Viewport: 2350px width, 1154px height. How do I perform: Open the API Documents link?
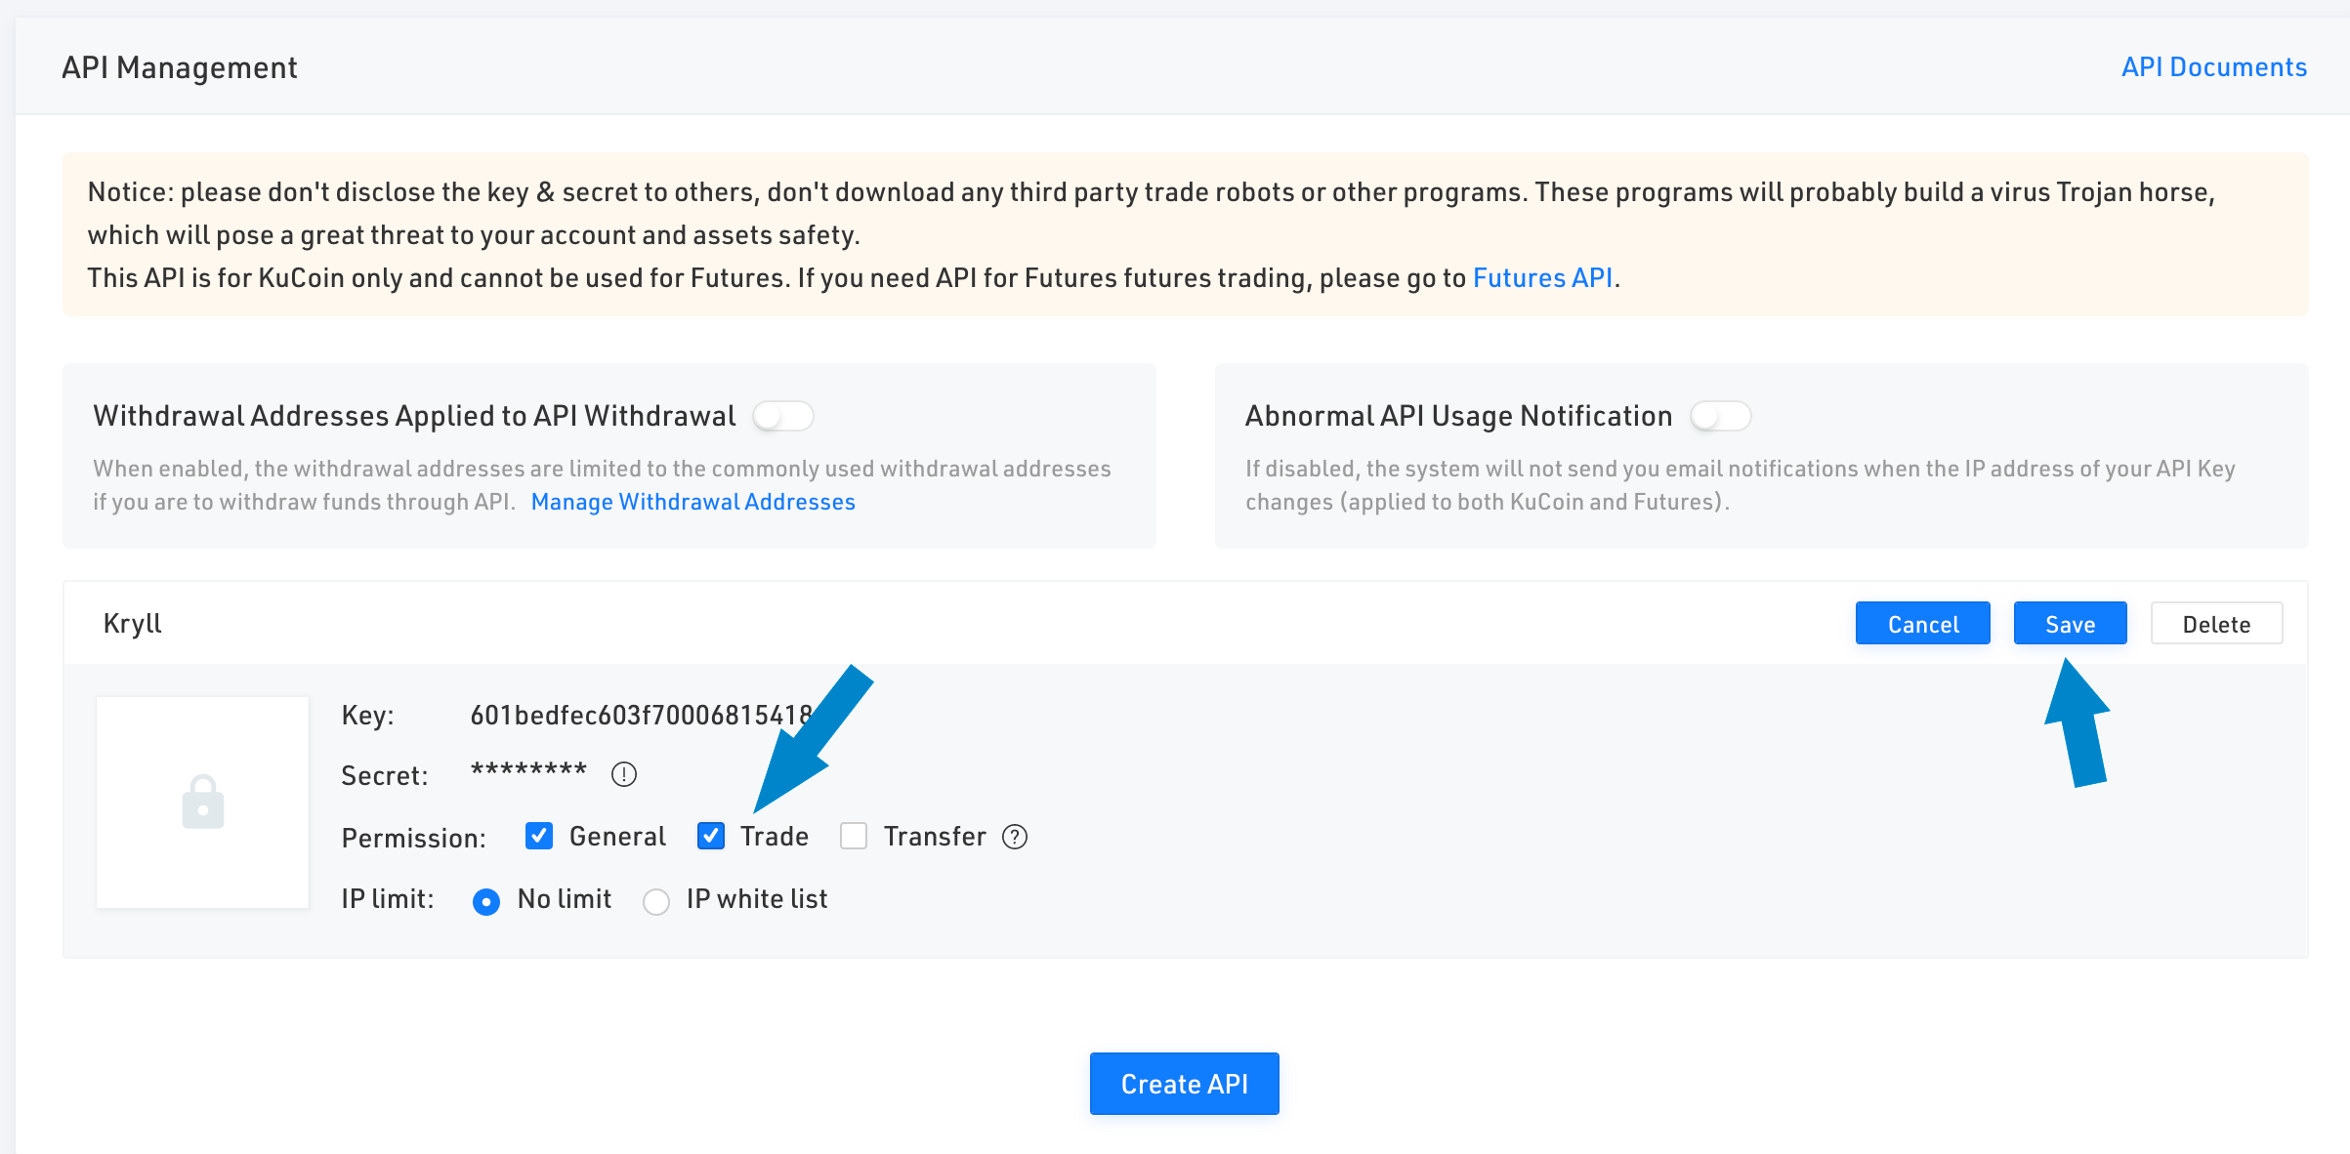[2214, 67]
